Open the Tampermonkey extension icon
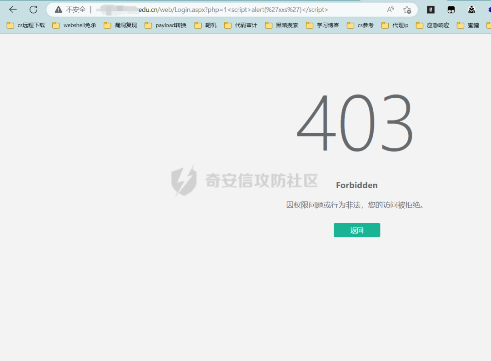Viewport: 491px width, 361px height. [451, 10]
